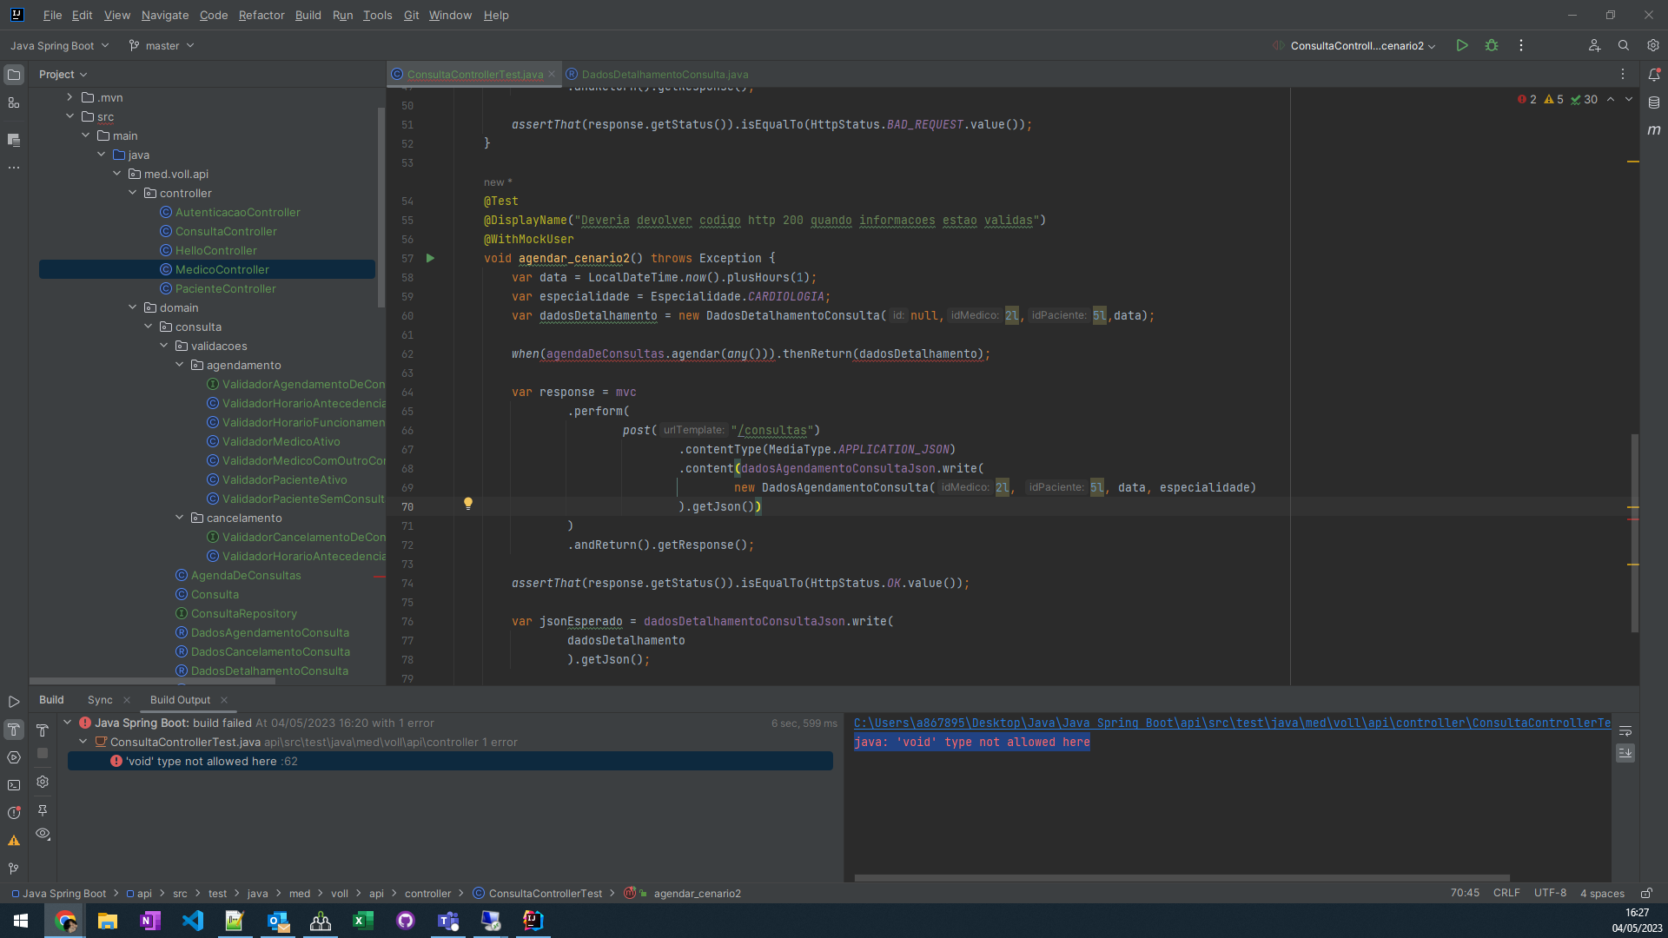Screen dimensions: 1668x938
Task: Click the Debug button in toolbar
Action: (x=1492, y=46)
